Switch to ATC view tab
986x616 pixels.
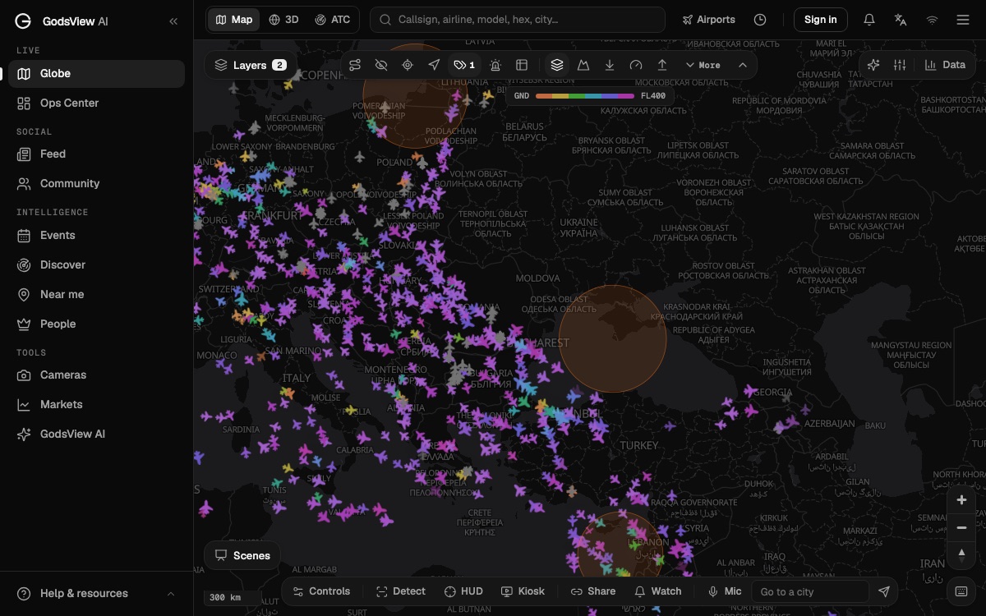click(333, 20)
